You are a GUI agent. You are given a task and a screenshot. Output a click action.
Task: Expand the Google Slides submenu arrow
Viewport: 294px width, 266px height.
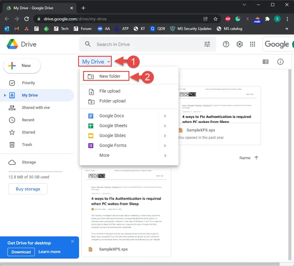165,135
